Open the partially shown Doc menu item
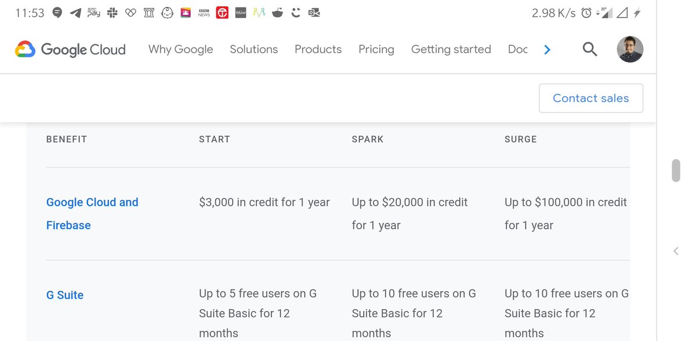 pos(518,49)
